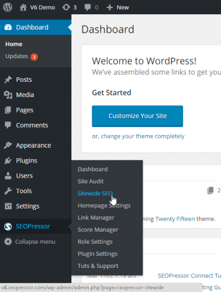221x292 pixels.
Task: Choose Homepage Settings in the SEOPressor submenu
Action: point(104,205)
